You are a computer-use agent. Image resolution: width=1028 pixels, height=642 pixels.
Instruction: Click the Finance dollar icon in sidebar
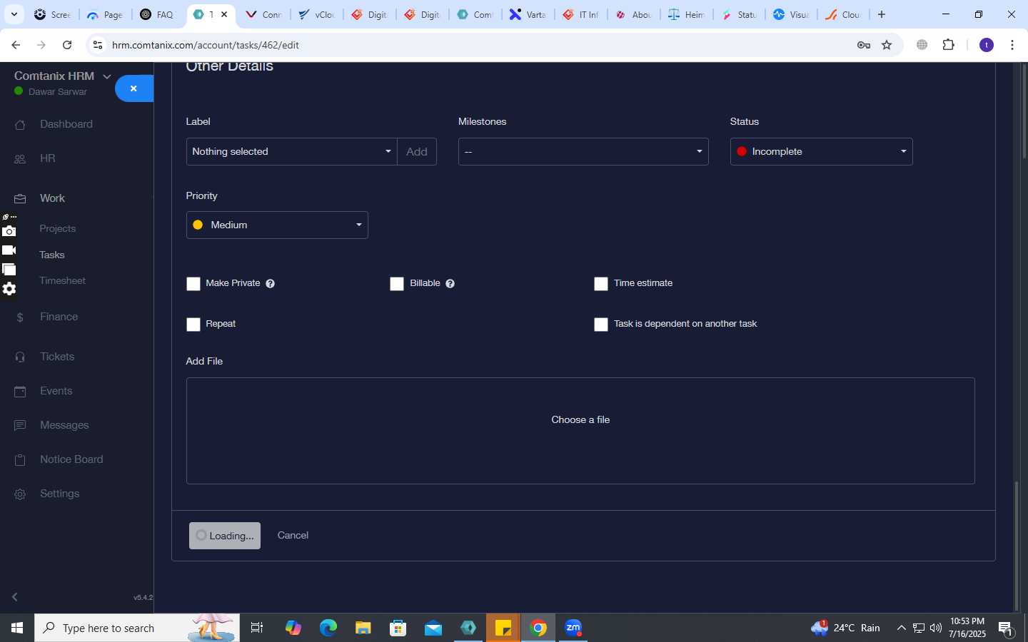(x=20, y=317)
